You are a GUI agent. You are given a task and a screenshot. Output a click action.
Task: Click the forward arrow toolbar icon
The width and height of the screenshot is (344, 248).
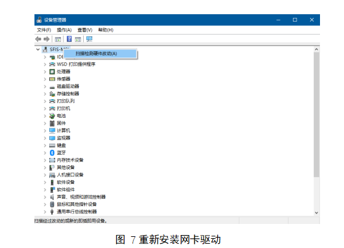[x=46, y=39]
